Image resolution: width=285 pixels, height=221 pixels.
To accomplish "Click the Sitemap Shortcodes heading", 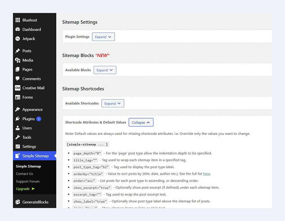I will click(83, 89).
